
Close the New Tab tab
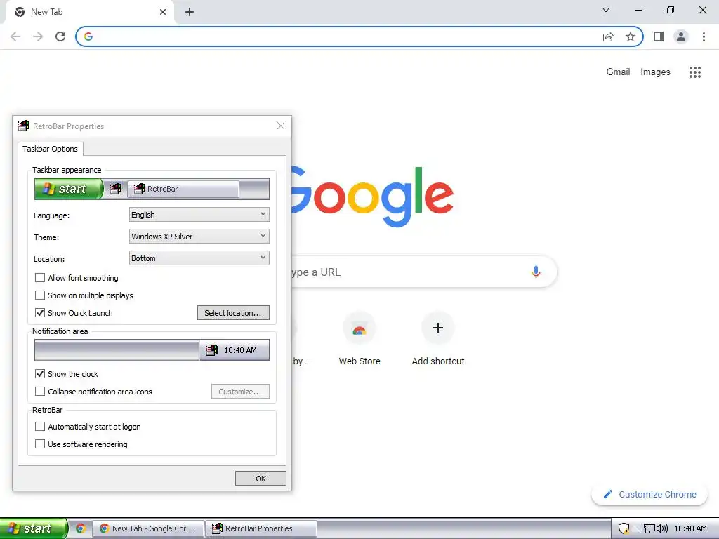163,12
